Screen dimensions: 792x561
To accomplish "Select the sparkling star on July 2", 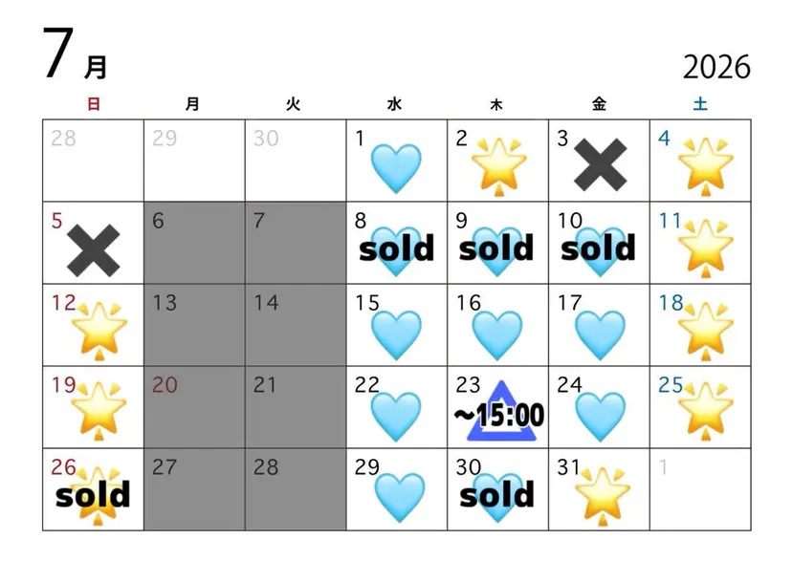I will coord(498,166).
